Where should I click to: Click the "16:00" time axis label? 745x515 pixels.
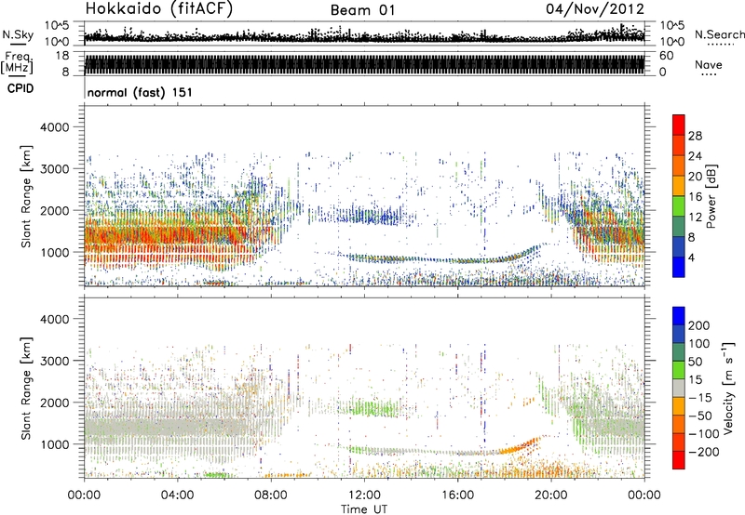457,495
